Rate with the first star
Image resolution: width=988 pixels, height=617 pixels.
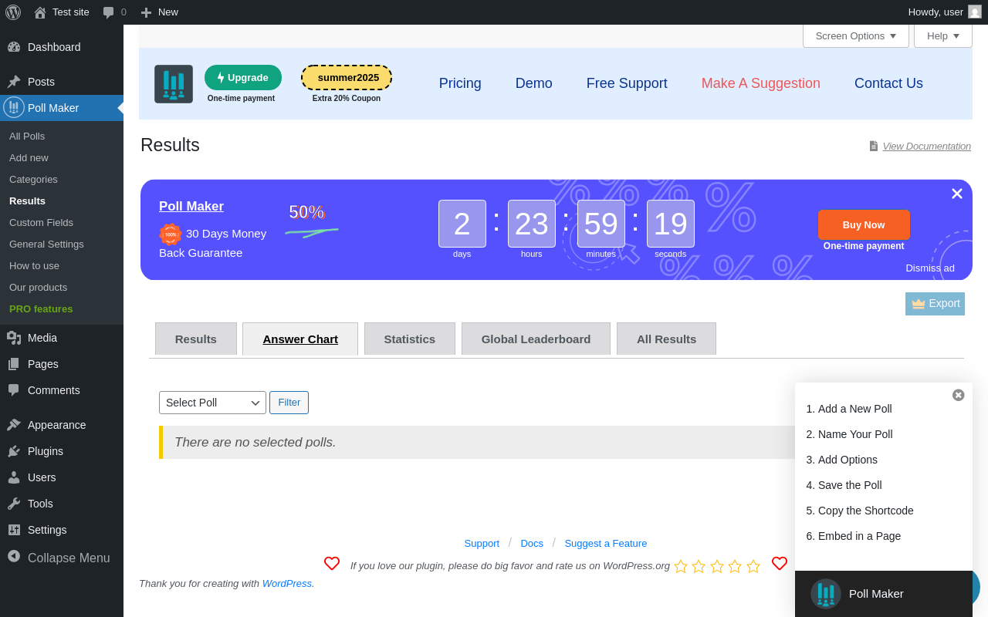[681, 566]
